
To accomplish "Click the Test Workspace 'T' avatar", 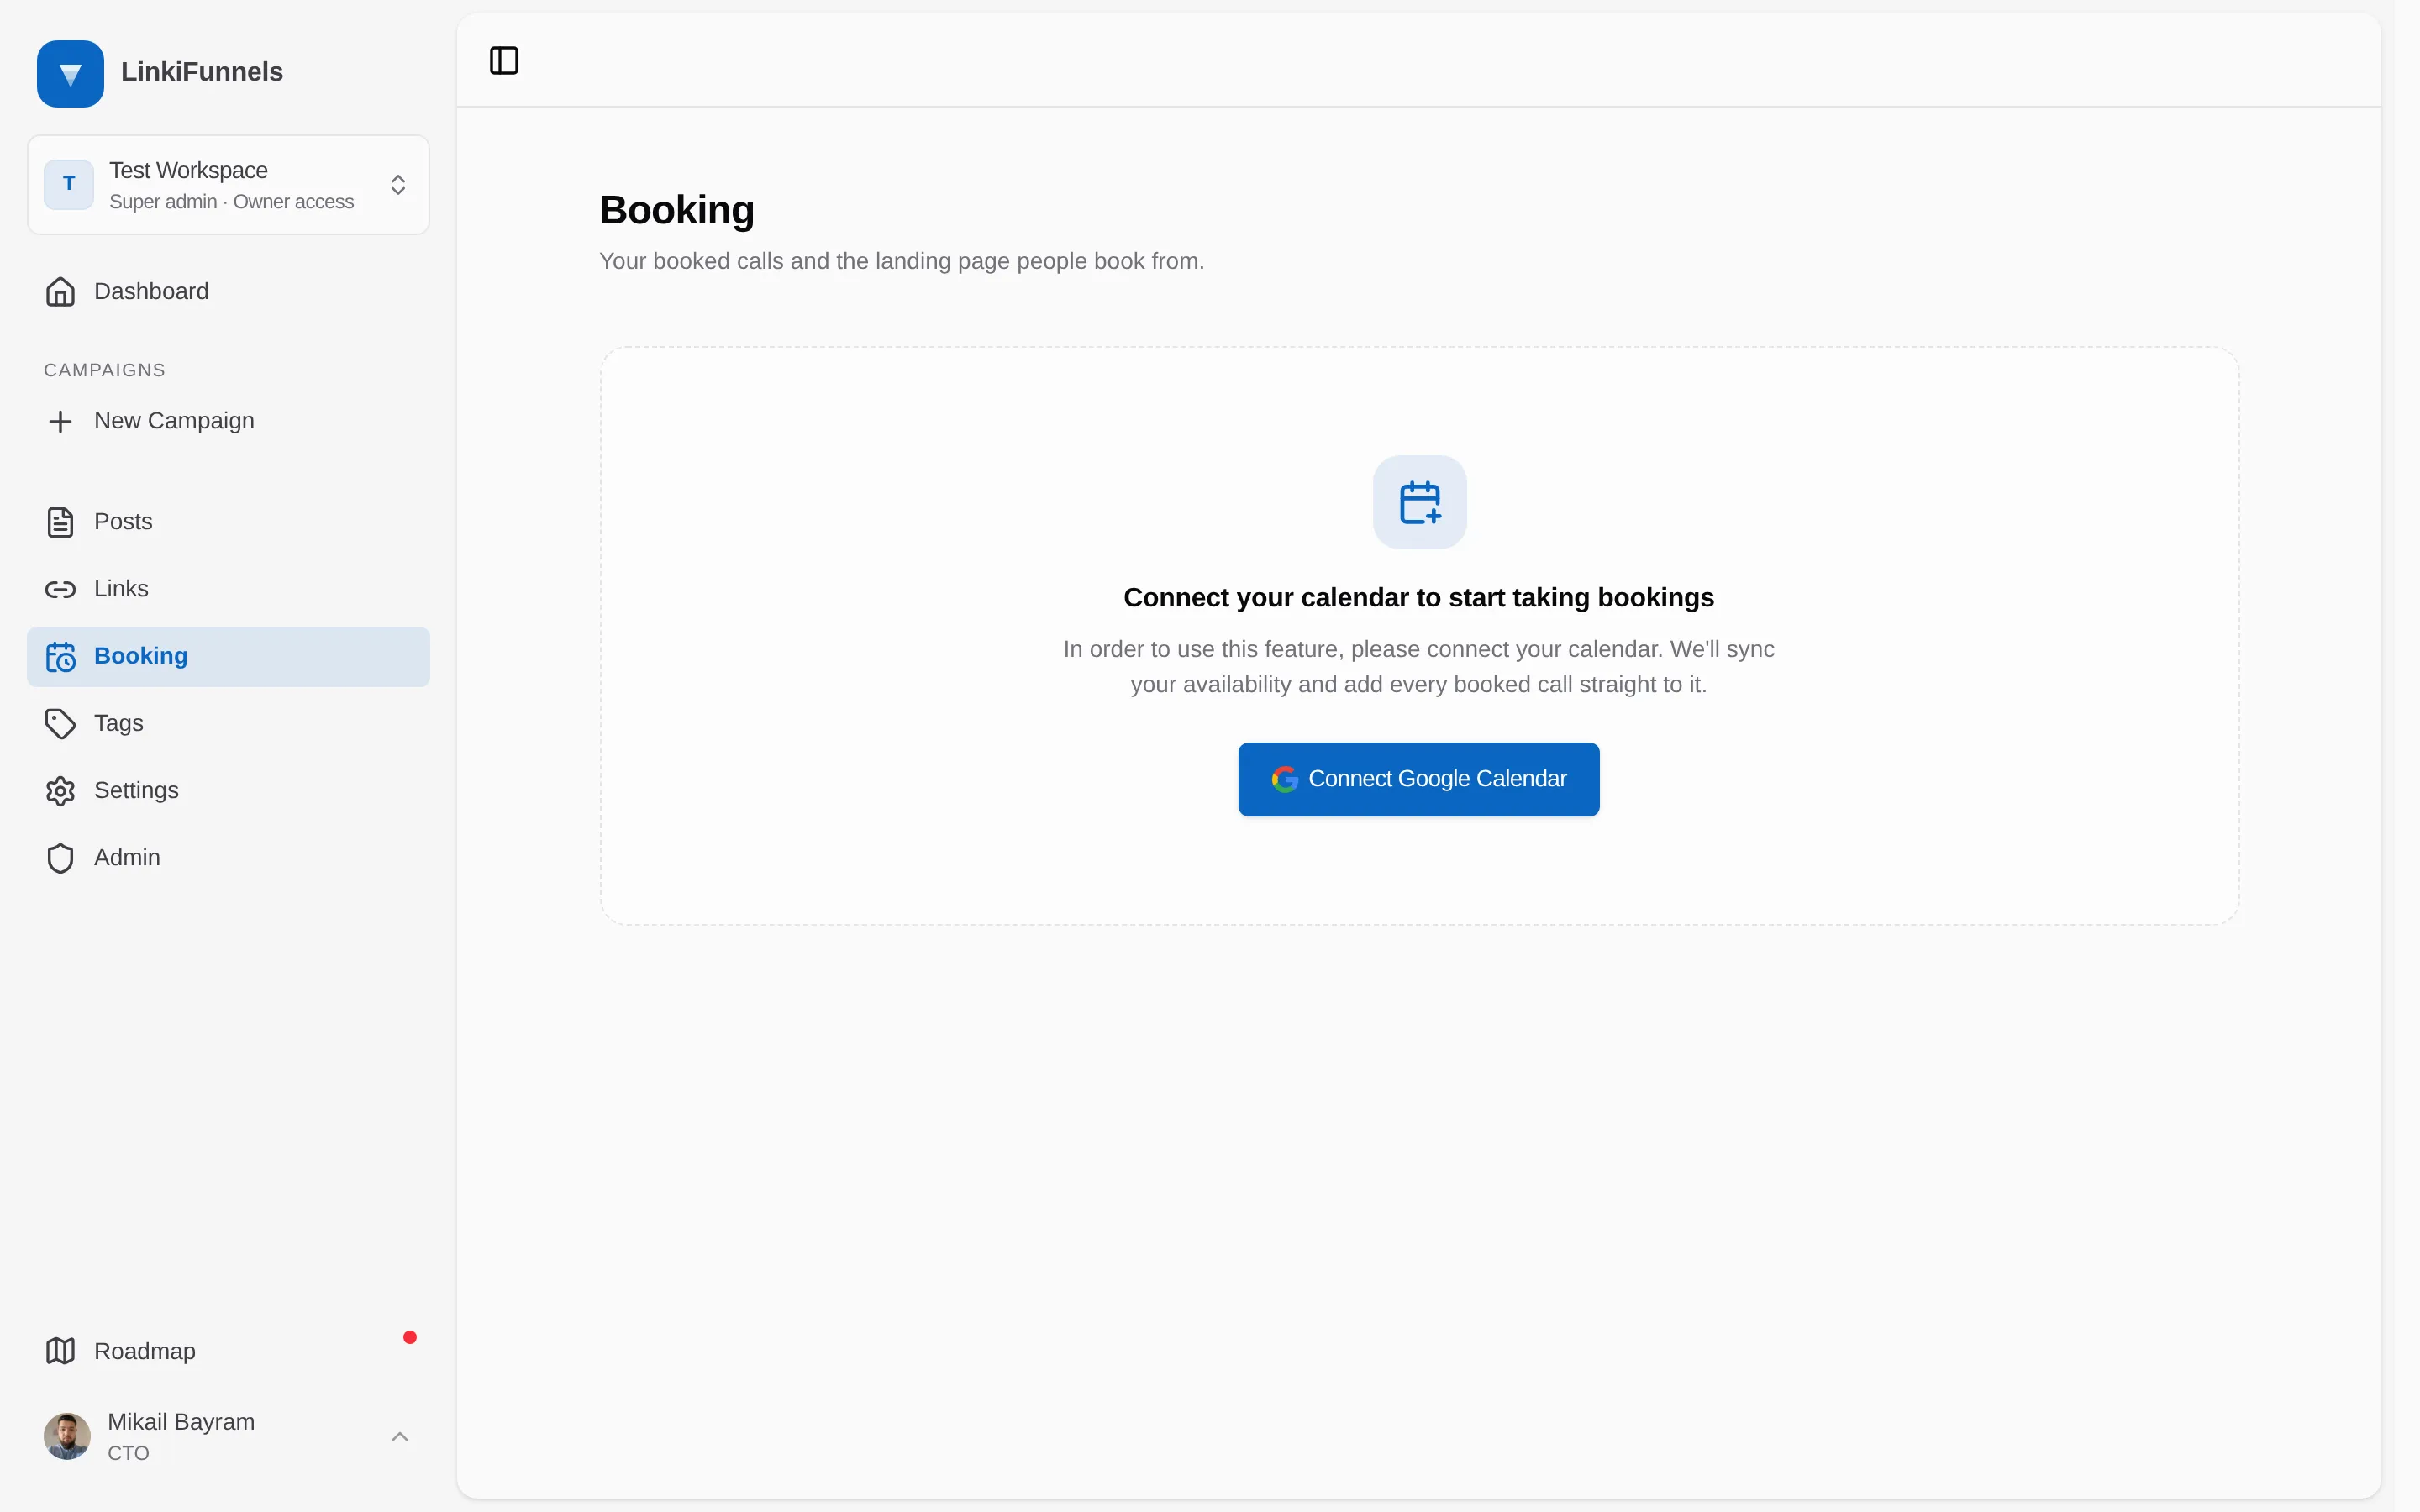I will pyautogui.click(x=69, y=184).
